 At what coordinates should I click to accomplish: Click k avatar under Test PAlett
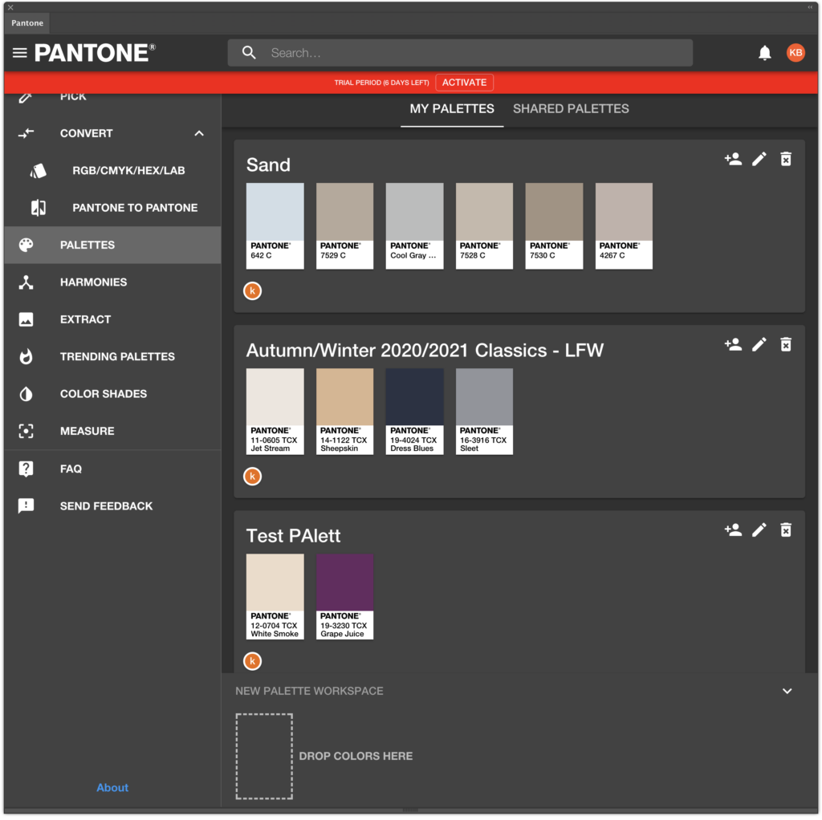point(253,661)
